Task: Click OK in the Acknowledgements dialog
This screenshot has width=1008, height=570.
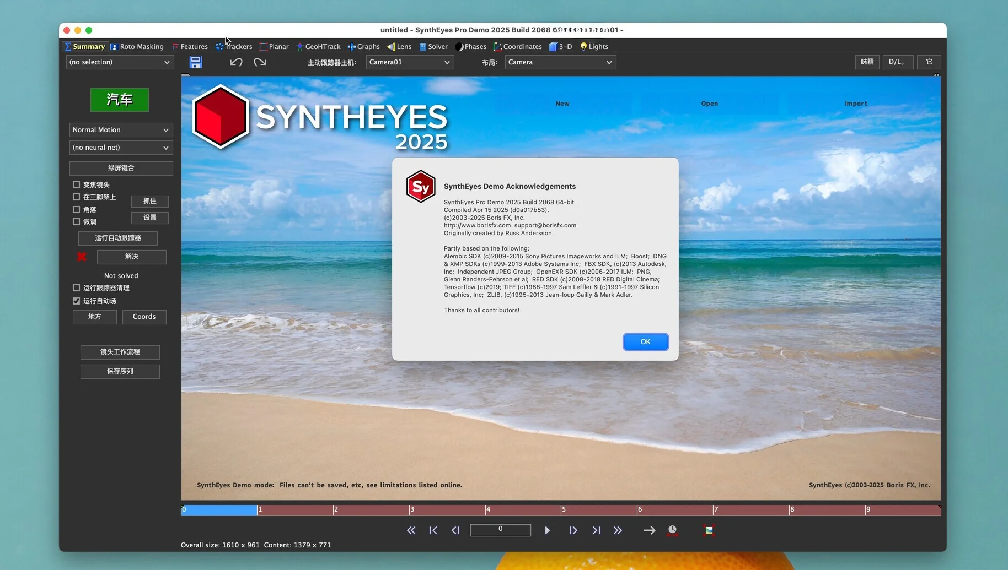Action: tap(645, 342)
